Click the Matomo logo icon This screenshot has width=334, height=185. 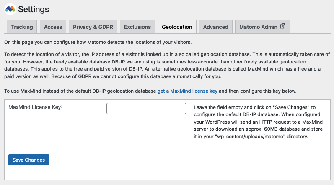10,9
